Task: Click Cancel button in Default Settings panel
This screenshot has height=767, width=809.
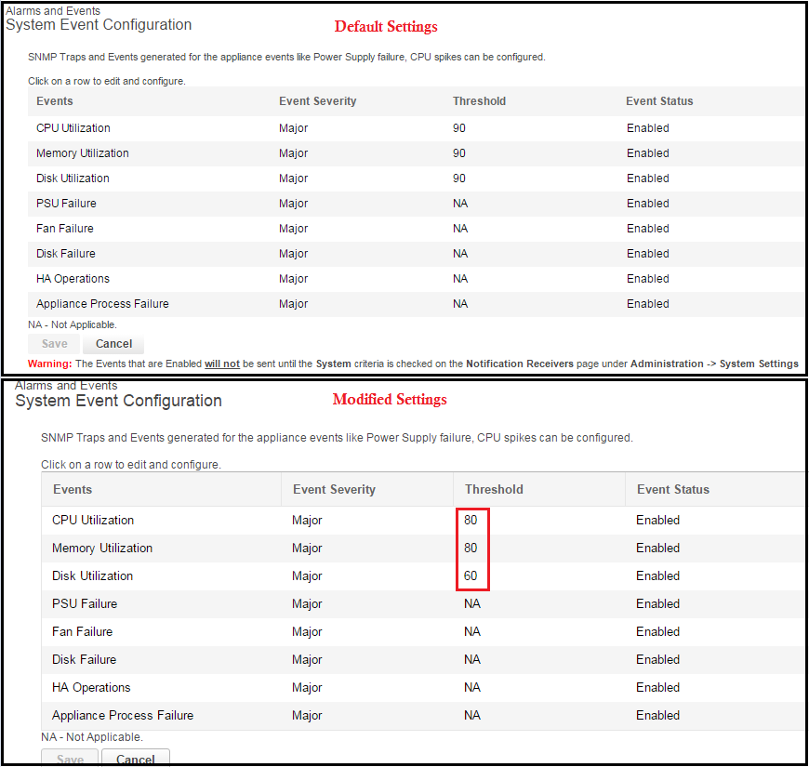Action: tap(113, 344)
